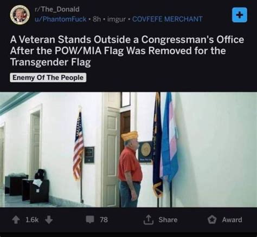Tap the share upload arrow icon
Image resolution: width=257 pixels, height=237 pixels.
tap(149, 220)
